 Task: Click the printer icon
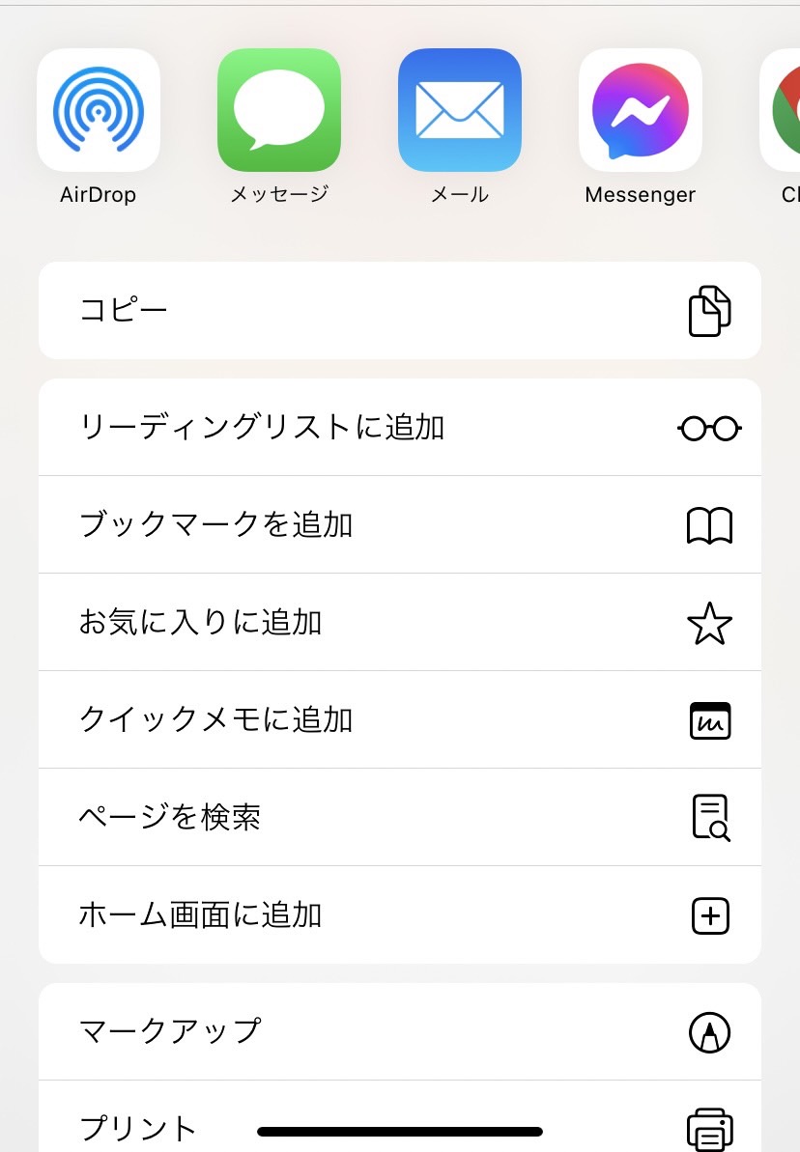pos(709,1129)
